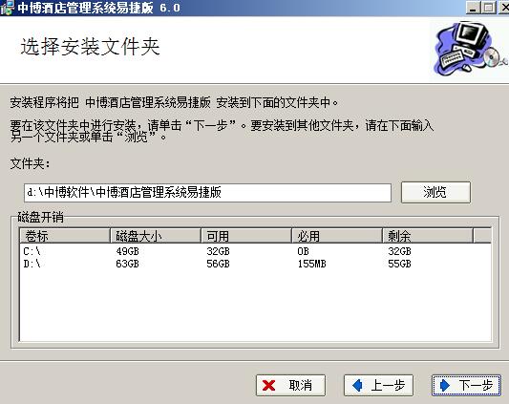Proceed with the 下一步 button
The width and height of the screenshot is (509, 404).
466,386
